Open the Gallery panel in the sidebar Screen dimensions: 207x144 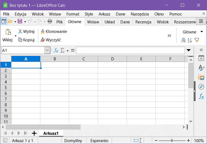pos(201,77)
